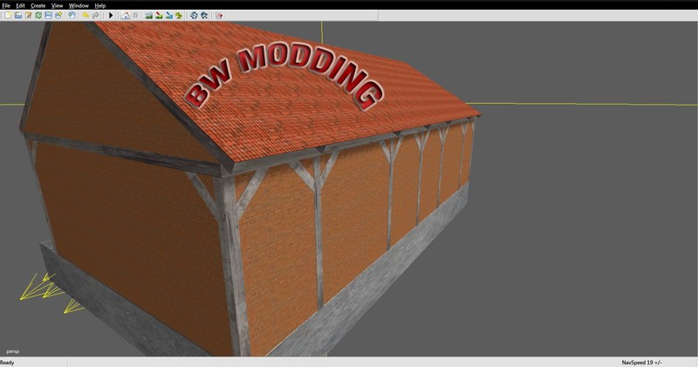Image resolution: width=698 pixels, height=367 pixels.
Task: Open the Window menu
Action: 79,5
